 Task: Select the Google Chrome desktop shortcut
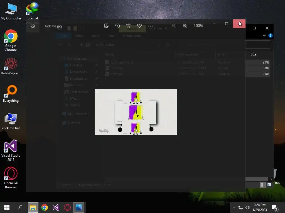click(11, 40)
